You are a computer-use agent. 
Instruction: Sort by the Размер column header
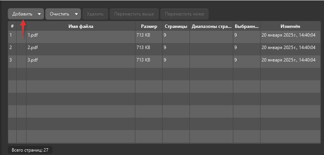149,26
